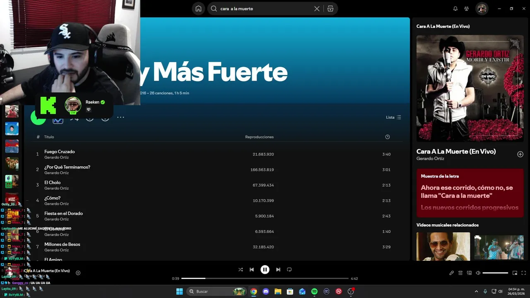
Task: Toggle repeat in the player bar
Action: point(289,269)
